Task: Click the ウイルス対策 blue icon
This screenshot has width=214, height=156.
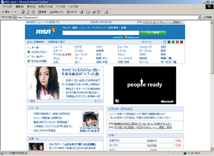Action: [29, 61]
